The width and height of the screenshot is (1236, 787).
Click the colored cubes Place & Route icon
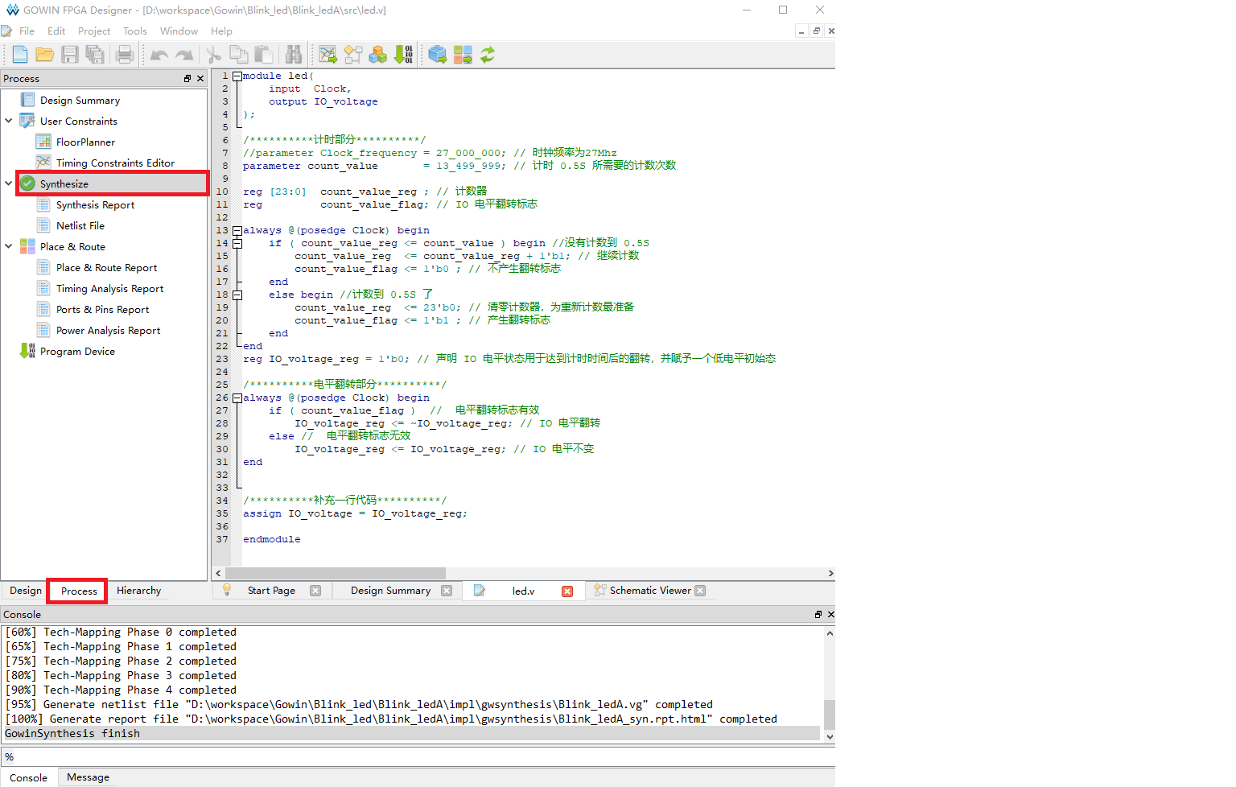[x=378, y=54]
